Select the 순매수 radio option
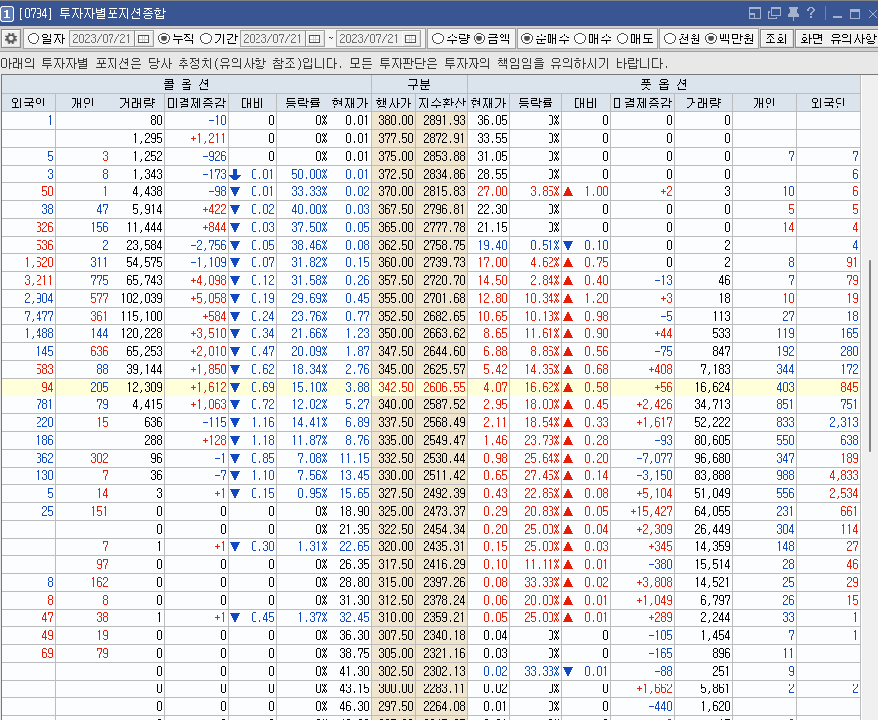The width and height of the screenshot is (878, 720). tap(527, 38)
